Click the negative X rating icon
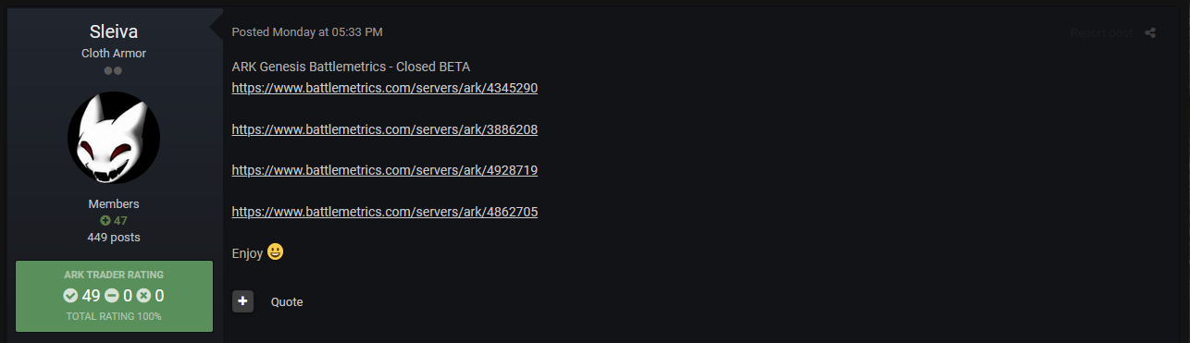Viewport: 1190px width, 343px height. click(x=143, y=296)
